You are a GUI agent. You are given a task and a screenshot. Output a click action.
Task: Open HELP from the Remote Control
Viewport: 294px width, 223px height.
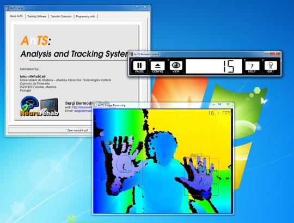click(252, 67)
